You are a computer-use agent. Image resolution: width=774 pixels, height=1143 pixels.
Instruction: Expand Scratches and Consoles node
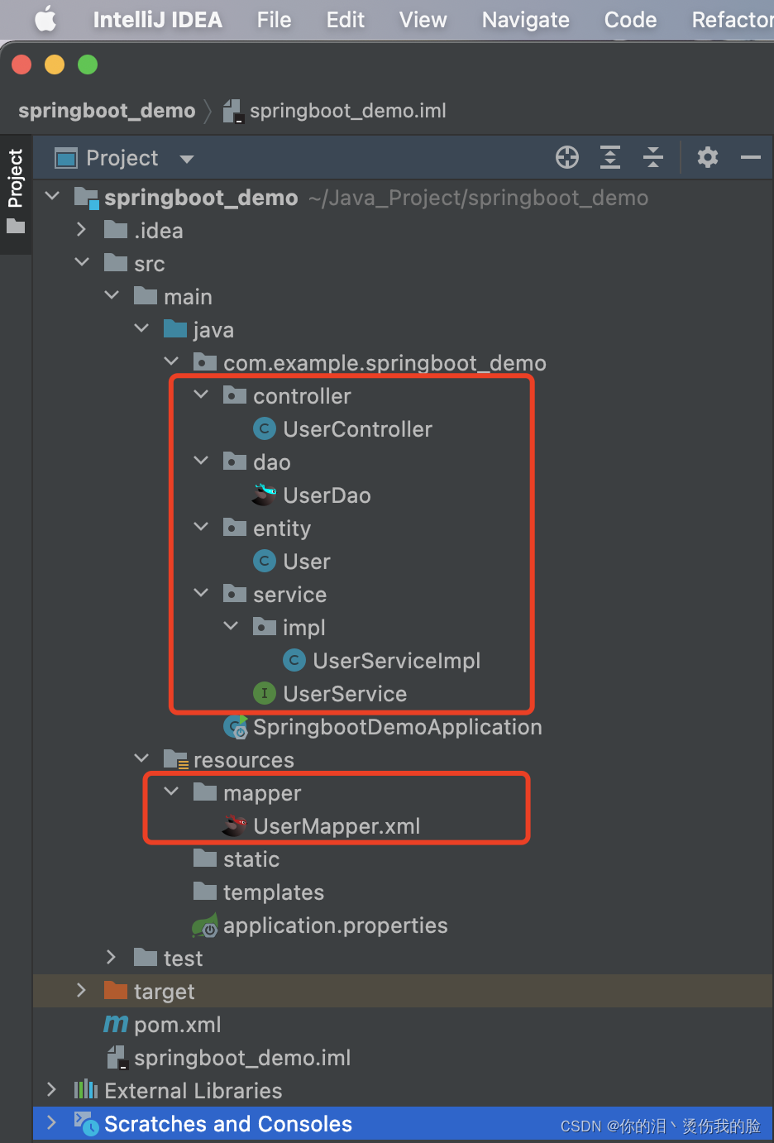tap(51, 1122)
